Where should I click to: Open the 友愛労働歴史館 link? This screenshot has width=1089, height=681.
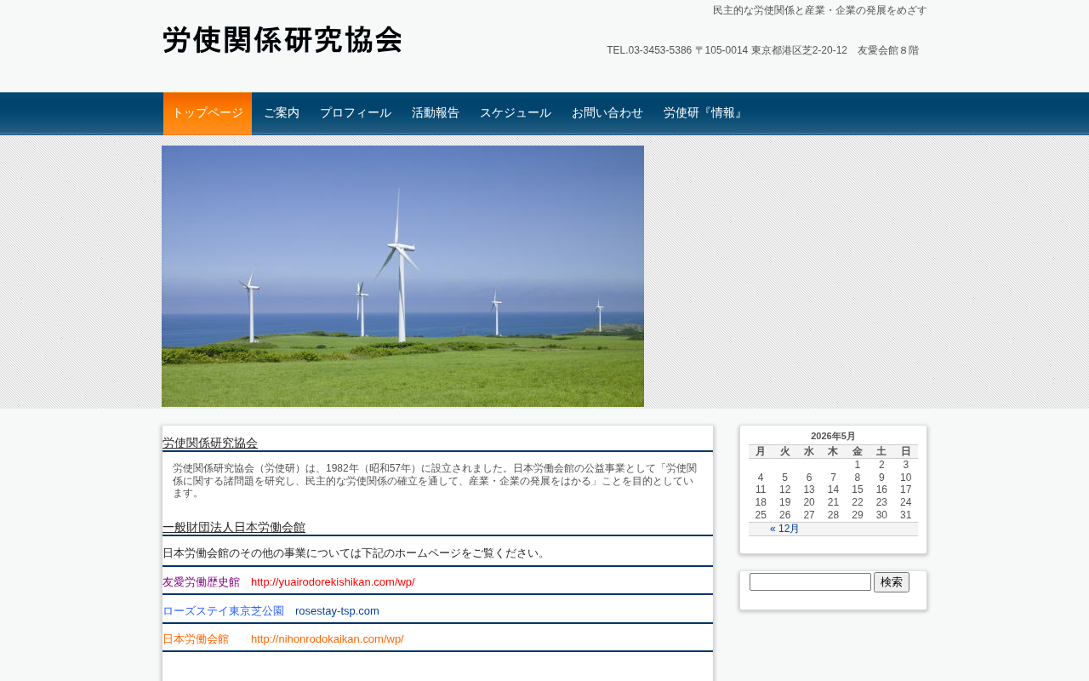pyautogui.click(x=201, y=582)
